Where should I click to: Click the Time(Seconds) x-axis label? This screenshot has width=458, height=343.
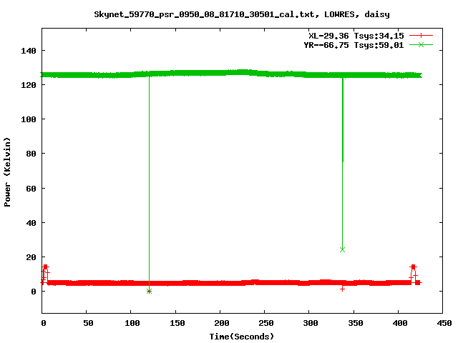[242, 337]
